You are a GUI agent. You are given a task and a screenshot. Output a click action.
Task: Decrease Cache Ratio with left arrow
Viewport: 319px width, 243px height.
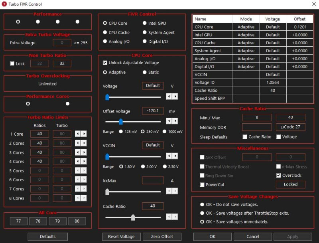[x=169, y=217]
